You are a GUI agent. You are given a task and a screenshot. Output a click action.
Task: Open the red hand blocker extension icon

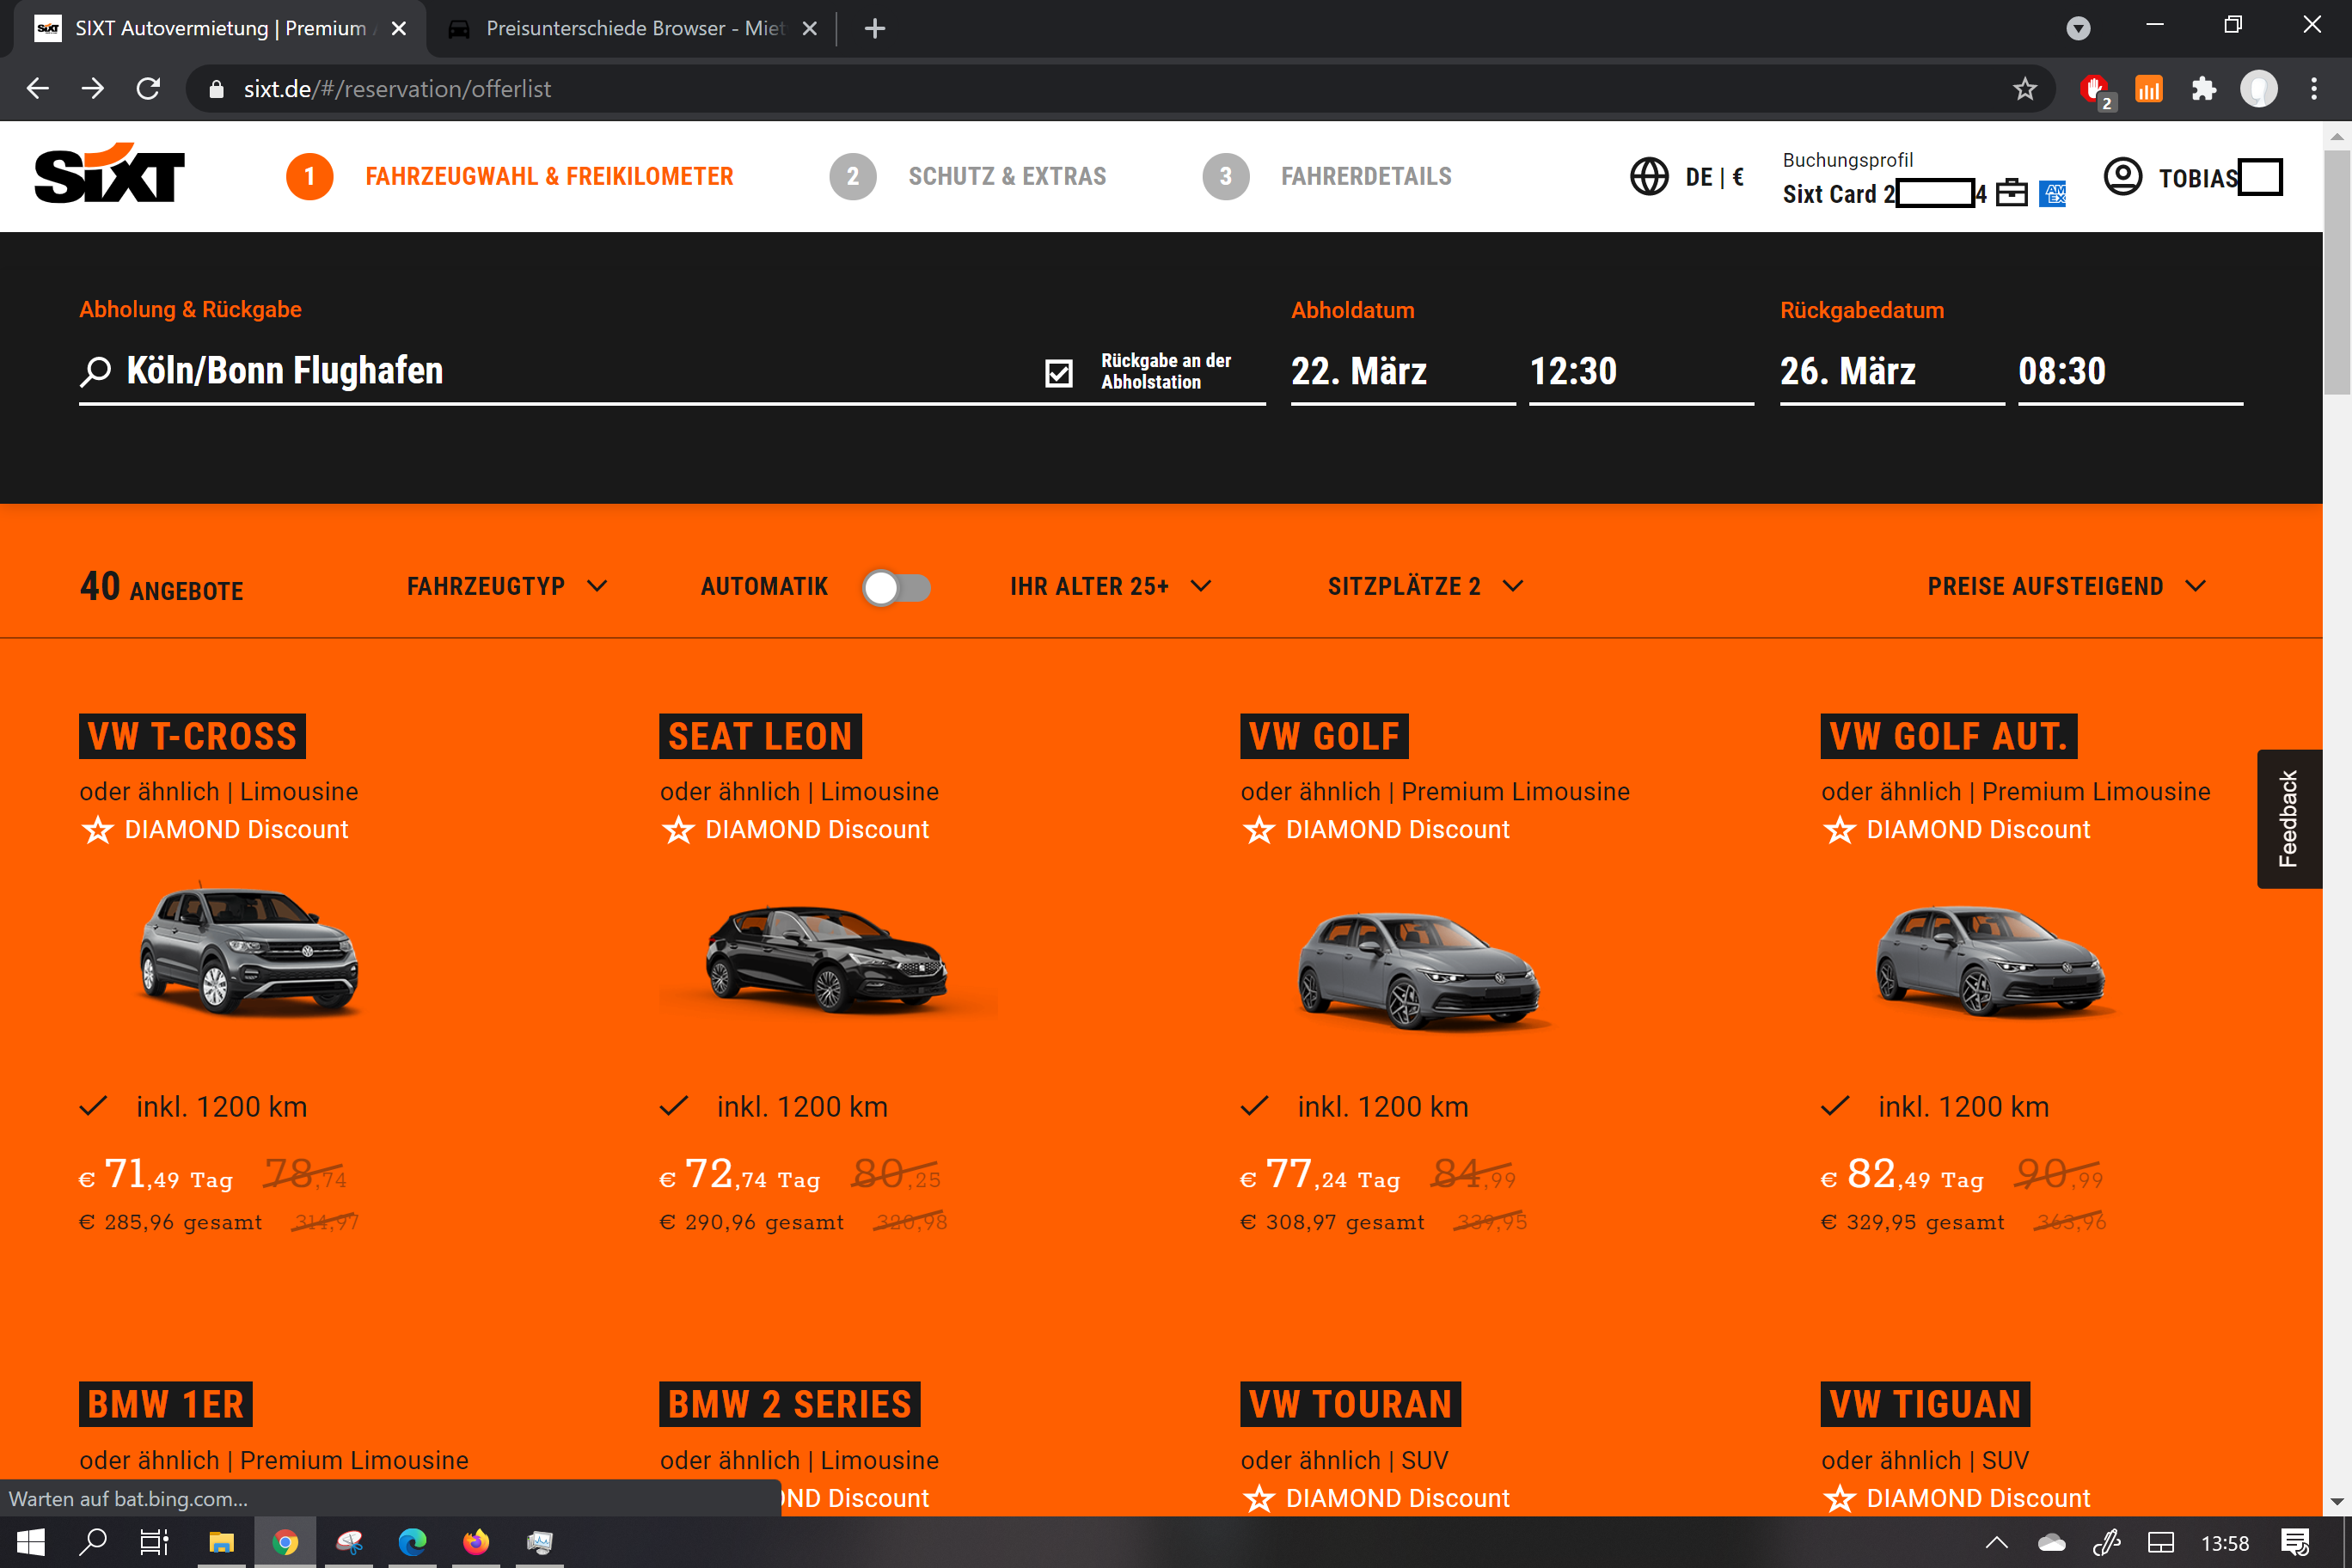pyautogui.click(x=2095, y=90)
